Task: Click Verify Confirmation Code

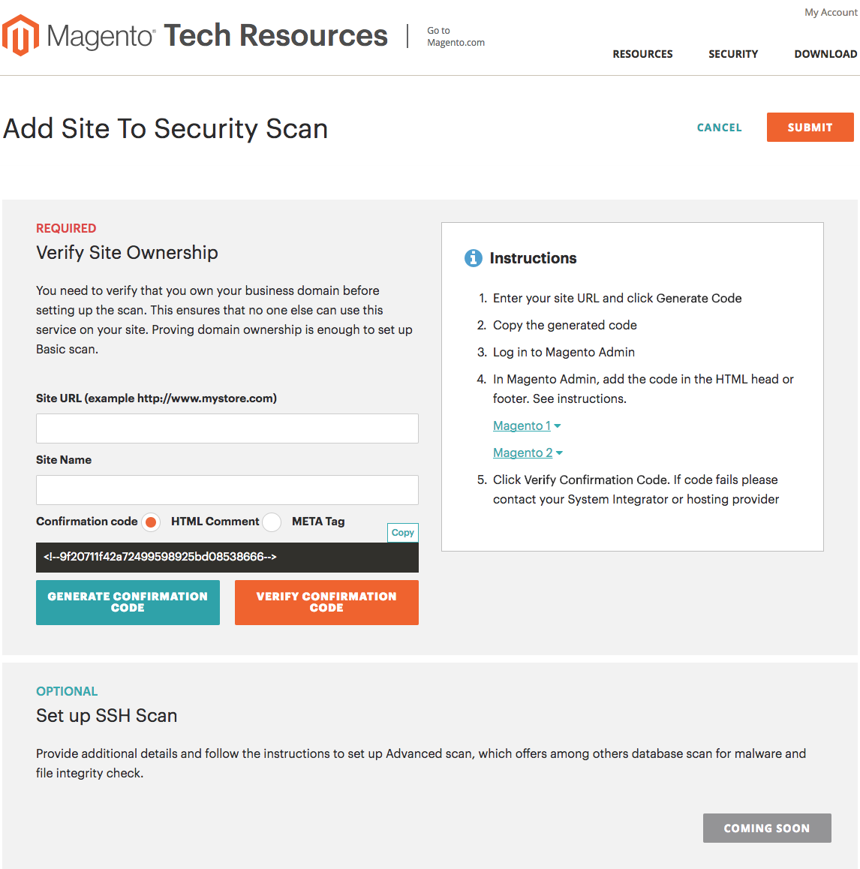Action: (x=326, y=603)
